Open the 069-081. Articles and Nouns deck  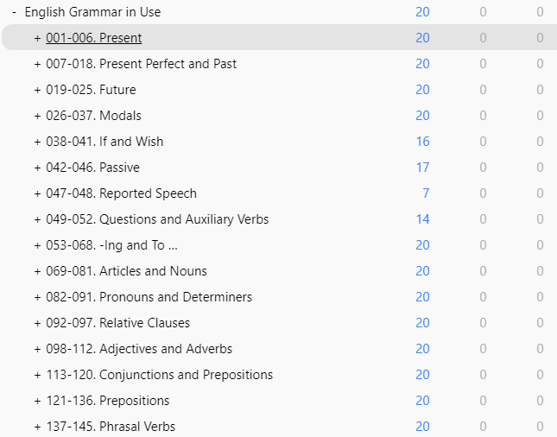[x=126, y=271]
